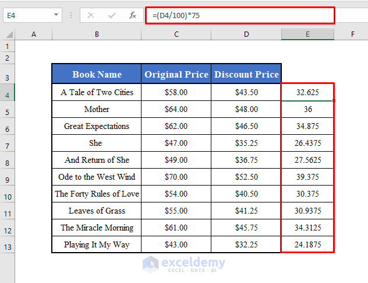Select the $35.25 discount price cell

coord(246,143)
